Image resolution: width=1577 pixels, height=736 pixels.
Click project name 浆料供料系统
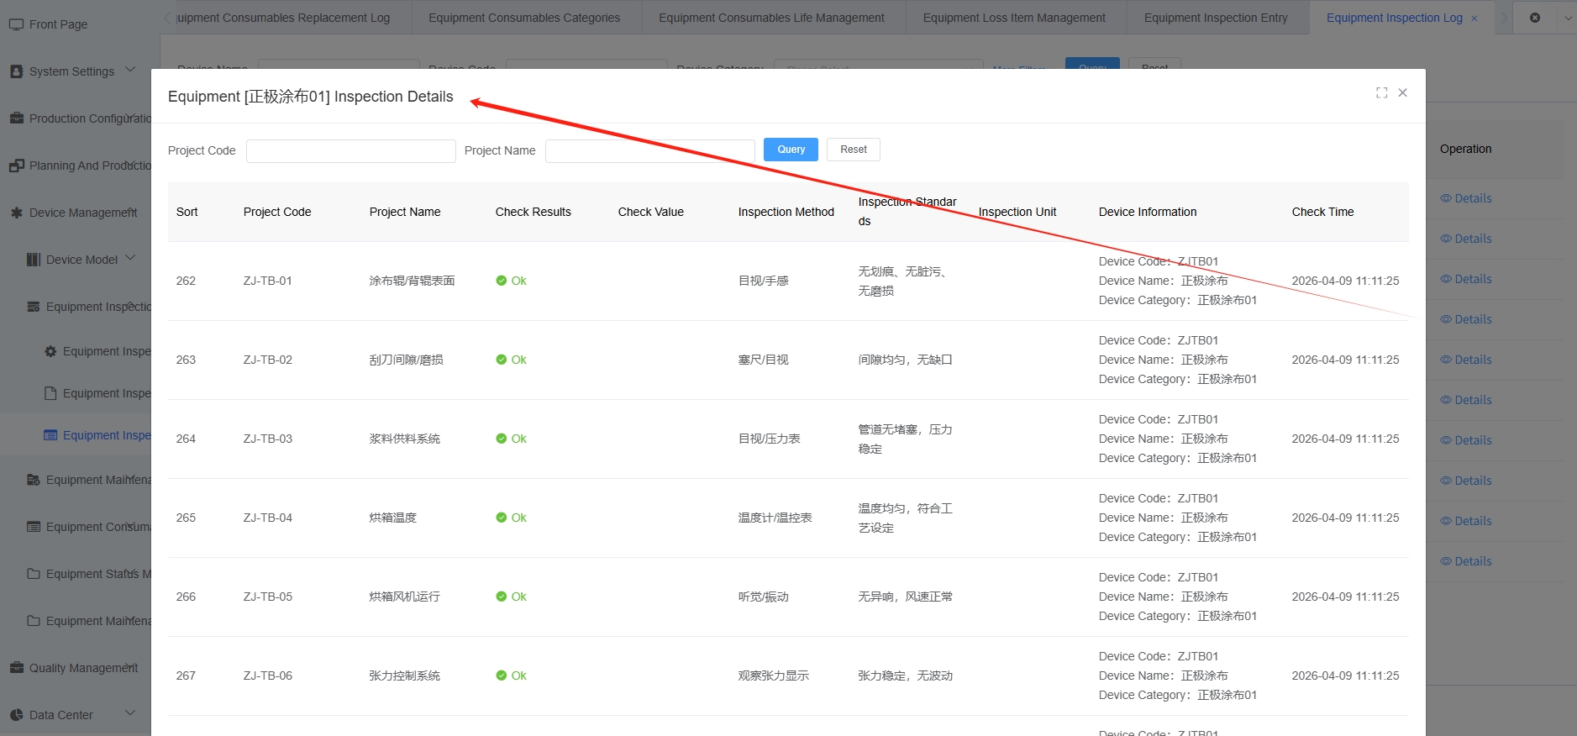point(405,439)
